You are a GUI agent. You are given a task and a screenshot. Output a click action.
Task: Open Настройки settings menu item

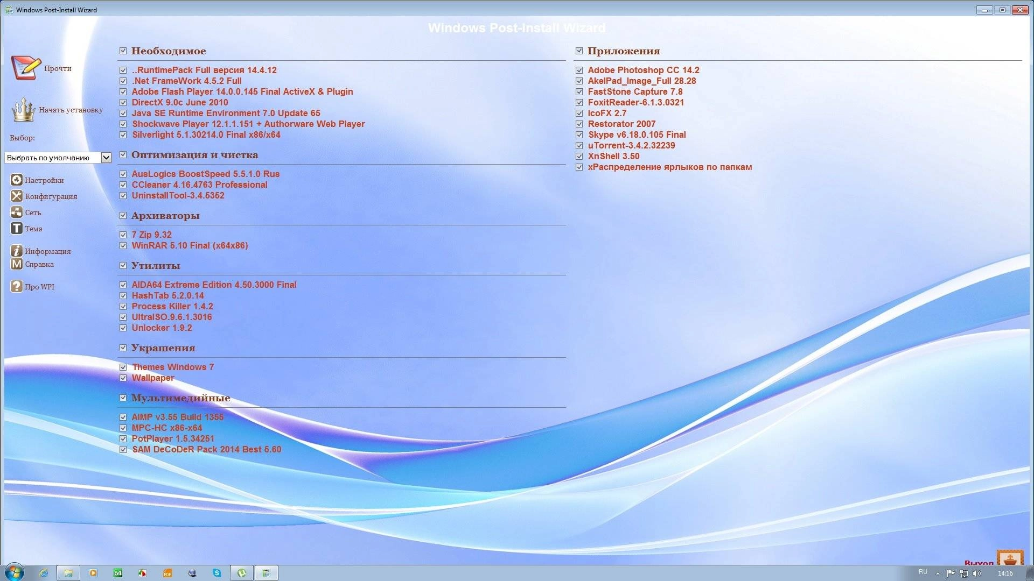(44, 180)
